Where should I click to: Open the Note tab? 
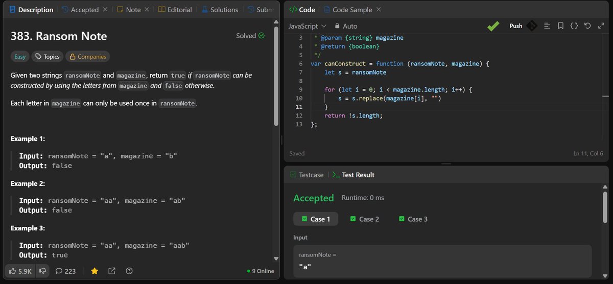pos(128,10)
